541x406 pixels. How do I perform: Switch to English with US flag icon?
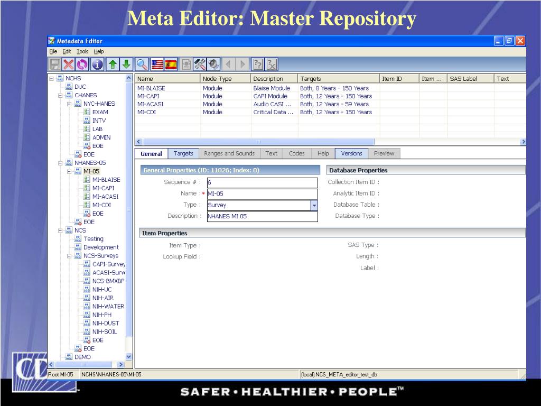click(x=157, y=64)
